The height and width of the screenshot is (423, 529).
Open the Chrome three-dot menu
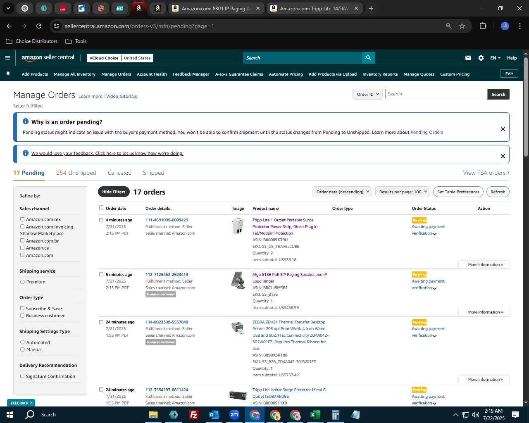pyautogui.click(x=519, y=26)
